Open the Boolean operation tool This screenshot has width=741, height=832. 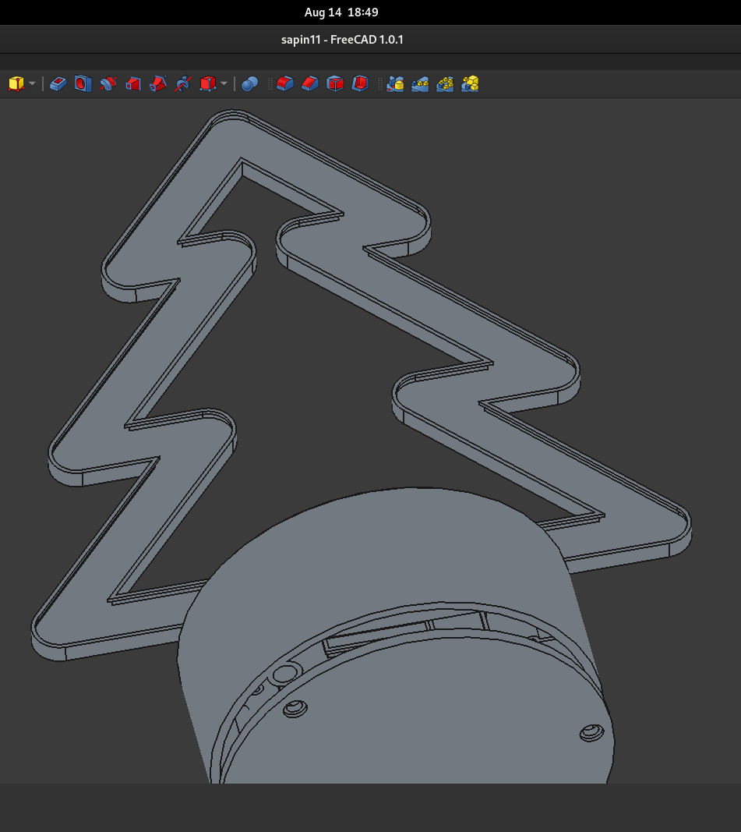[x=249, y=84]
